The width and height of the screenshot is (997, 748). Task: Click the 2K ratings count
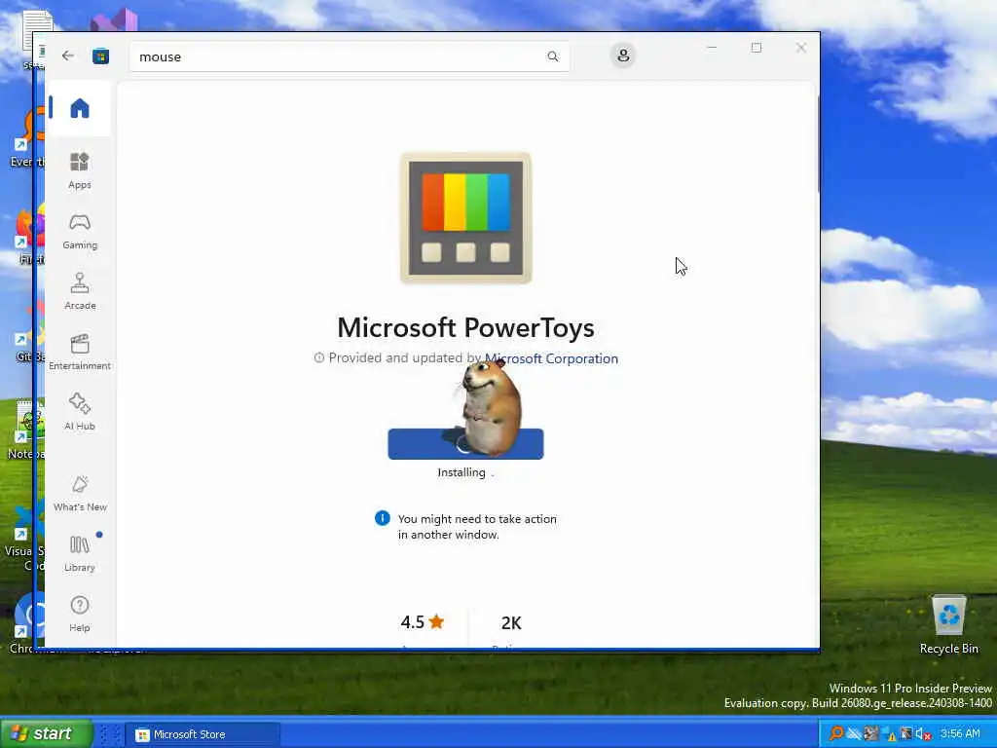511,622
